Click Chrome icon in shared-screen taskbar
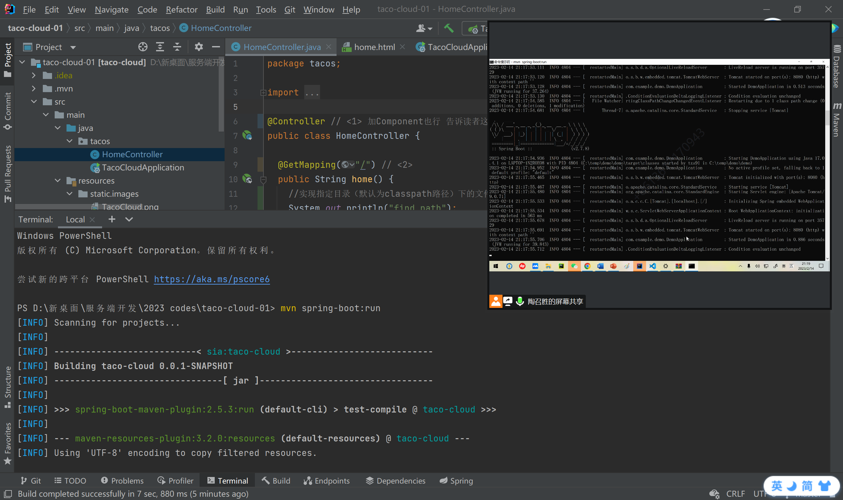843x500 pixels. pyautogui.click(x=587, y=266)
